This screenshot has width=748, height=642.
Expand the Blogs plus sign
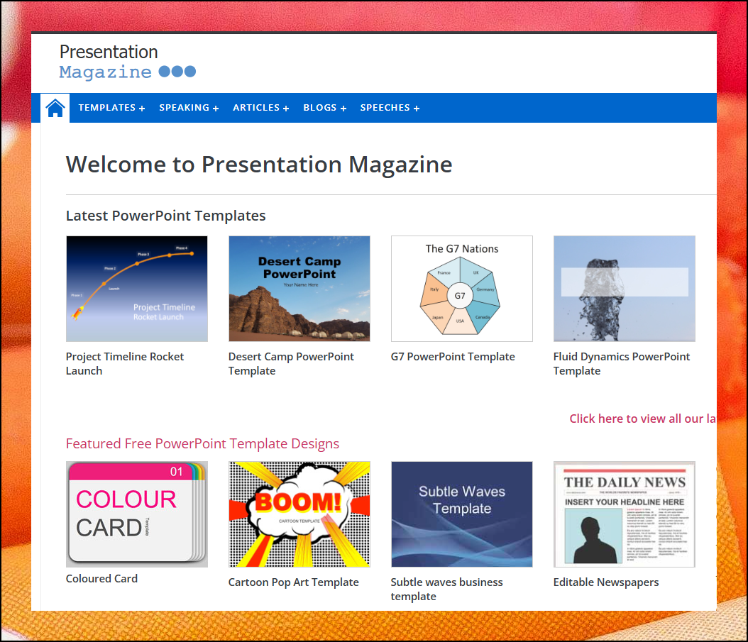pyautogui.click(x=343, y=109)
